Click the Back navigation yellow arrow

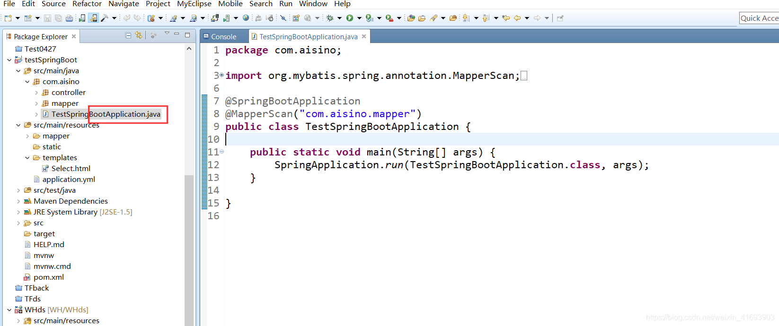click(517, 18)
